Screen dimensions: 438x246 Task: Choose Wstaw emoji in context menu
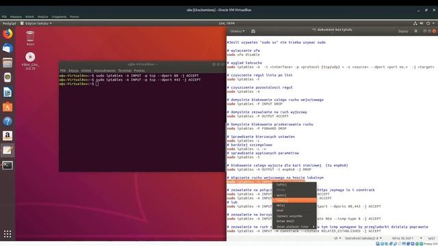[295, 221]
